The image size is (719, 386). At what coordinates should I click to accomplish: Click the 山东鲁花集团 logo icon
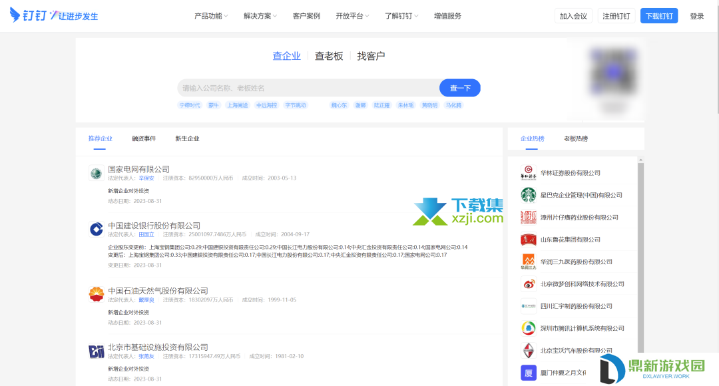(x=528, y=240)
